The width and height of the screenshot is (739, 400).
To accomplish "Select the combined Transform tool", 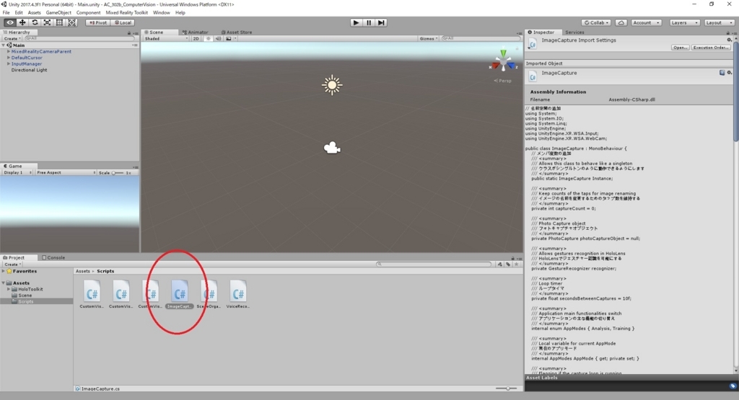I will [71, 22].
